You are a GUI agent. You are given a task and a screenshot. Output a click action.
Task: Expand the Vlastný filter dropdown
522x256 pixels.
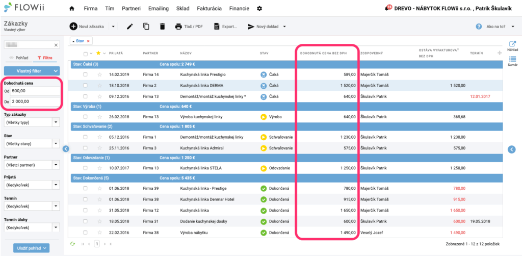(x=56, y=70)
